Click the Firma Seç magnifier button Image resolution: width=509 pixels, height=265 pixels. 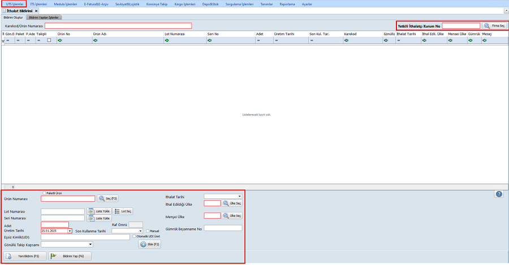click(495, 26)
